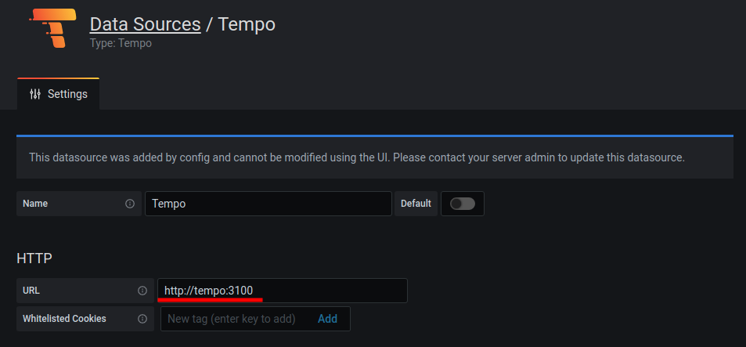Click the Whitelisted Cookies label

[x=64, y=319]
